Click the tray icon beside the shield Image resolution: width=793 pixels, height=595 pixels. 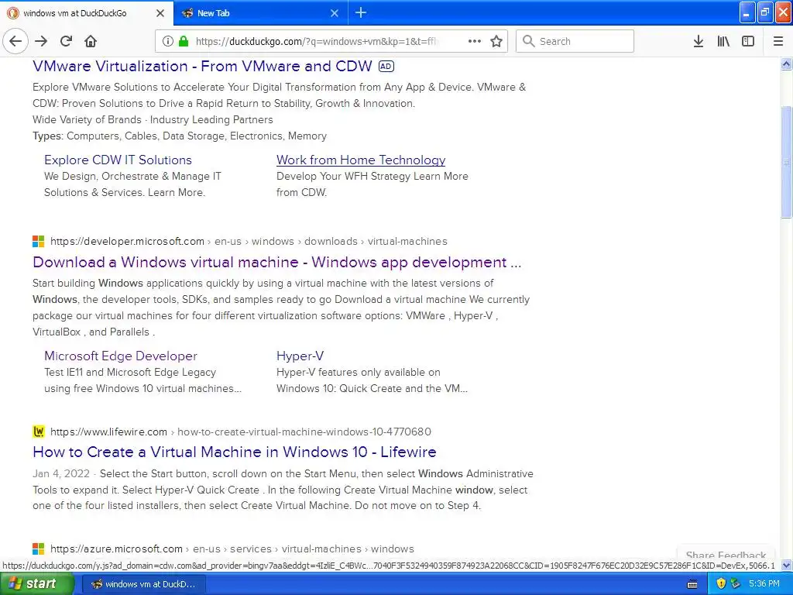point(736,584)
